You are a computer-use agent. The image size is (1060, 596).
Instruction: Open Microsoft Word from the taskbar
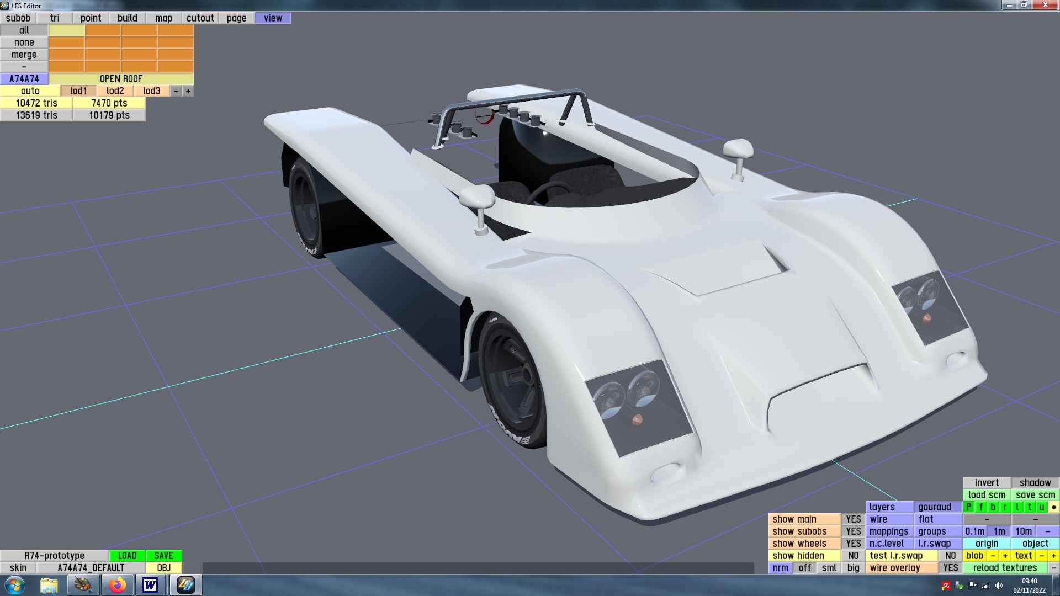click(150, 585)
